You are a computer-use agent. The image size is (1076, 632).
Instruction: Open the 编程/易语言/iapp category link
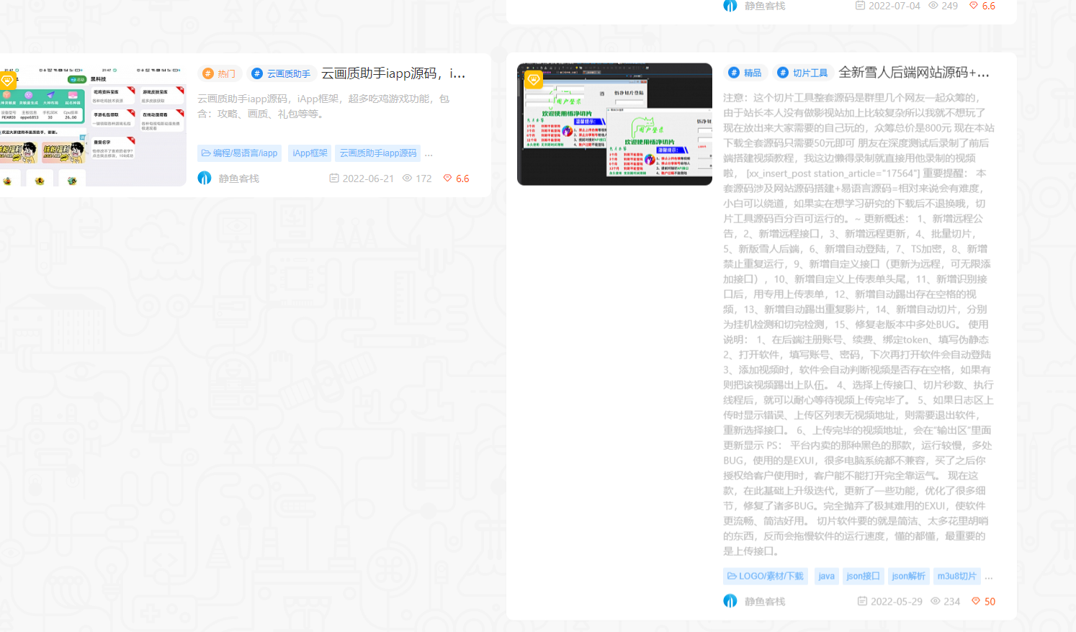pos(239,153)
